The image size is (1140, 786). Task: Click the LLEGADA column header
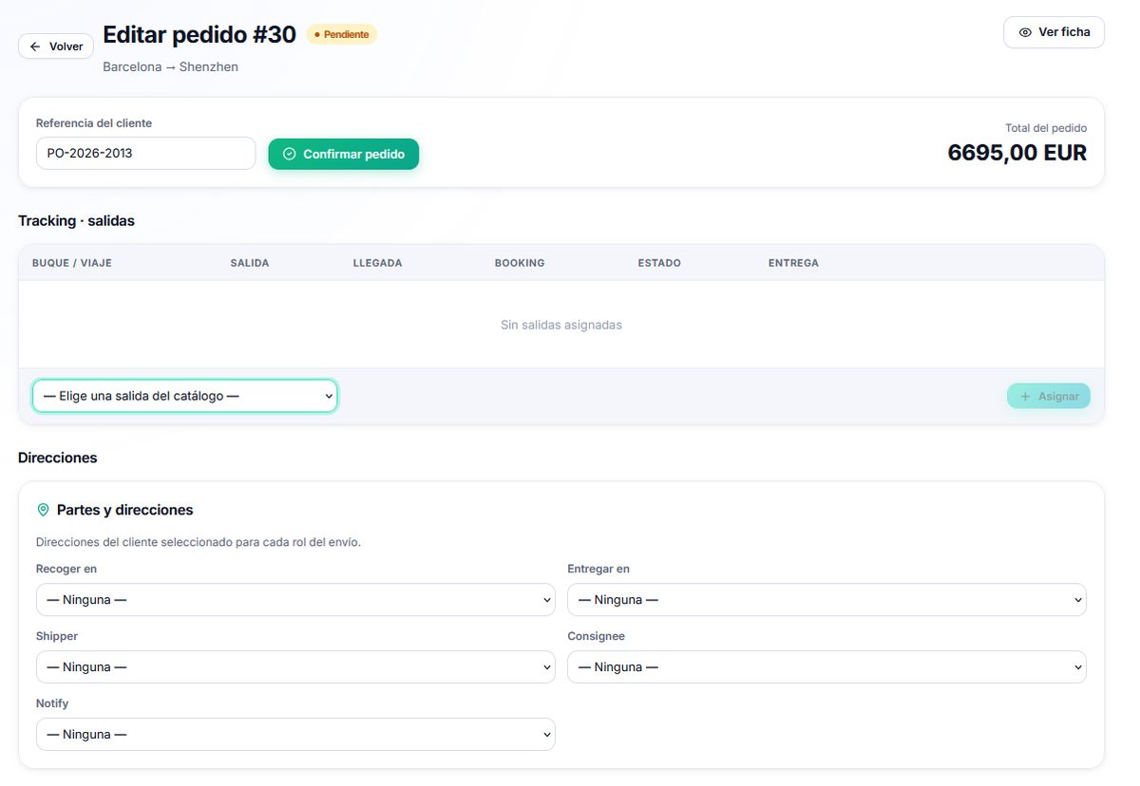(377, 263)
